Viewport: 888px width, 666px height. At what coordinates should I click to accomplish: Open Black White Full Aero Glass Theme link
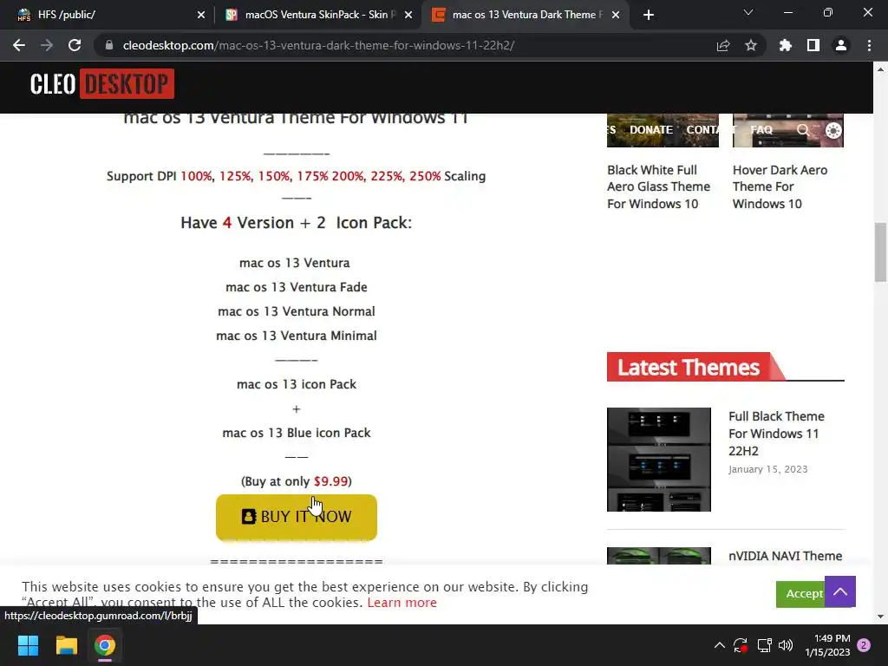pos(659,187)
